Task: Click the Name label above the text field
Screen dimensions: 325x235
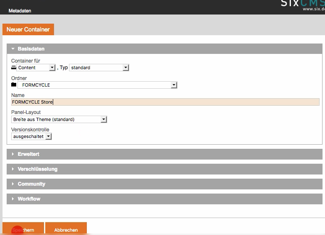Action: pos(18,95)
